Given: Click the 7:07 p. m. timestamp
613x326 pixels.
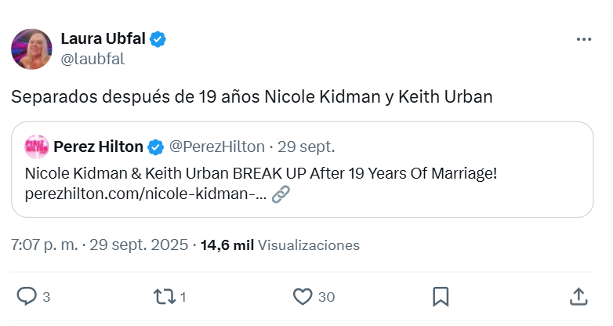Looking at the screenshot, I should point(45,244).
